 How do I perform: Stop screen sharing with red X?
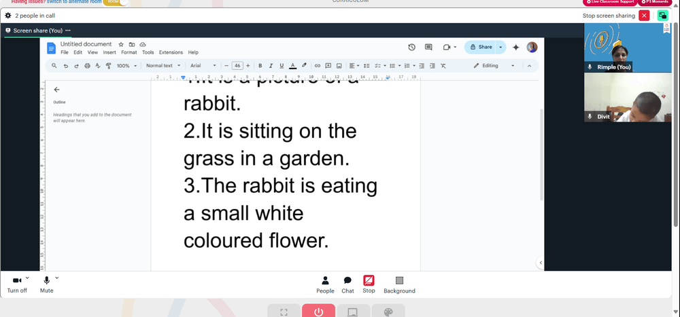[644, 16]
